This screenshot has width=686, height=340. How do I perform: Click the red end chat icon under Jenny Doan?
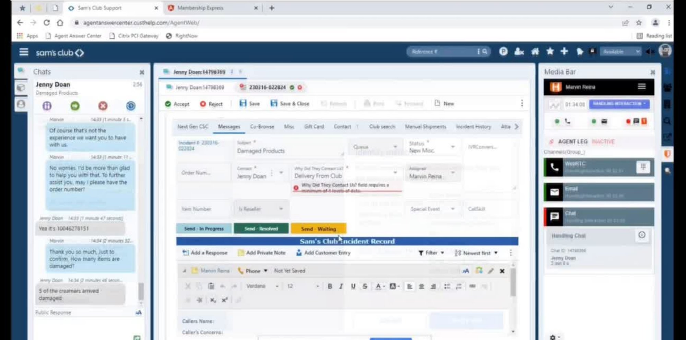tap(103, 106)
